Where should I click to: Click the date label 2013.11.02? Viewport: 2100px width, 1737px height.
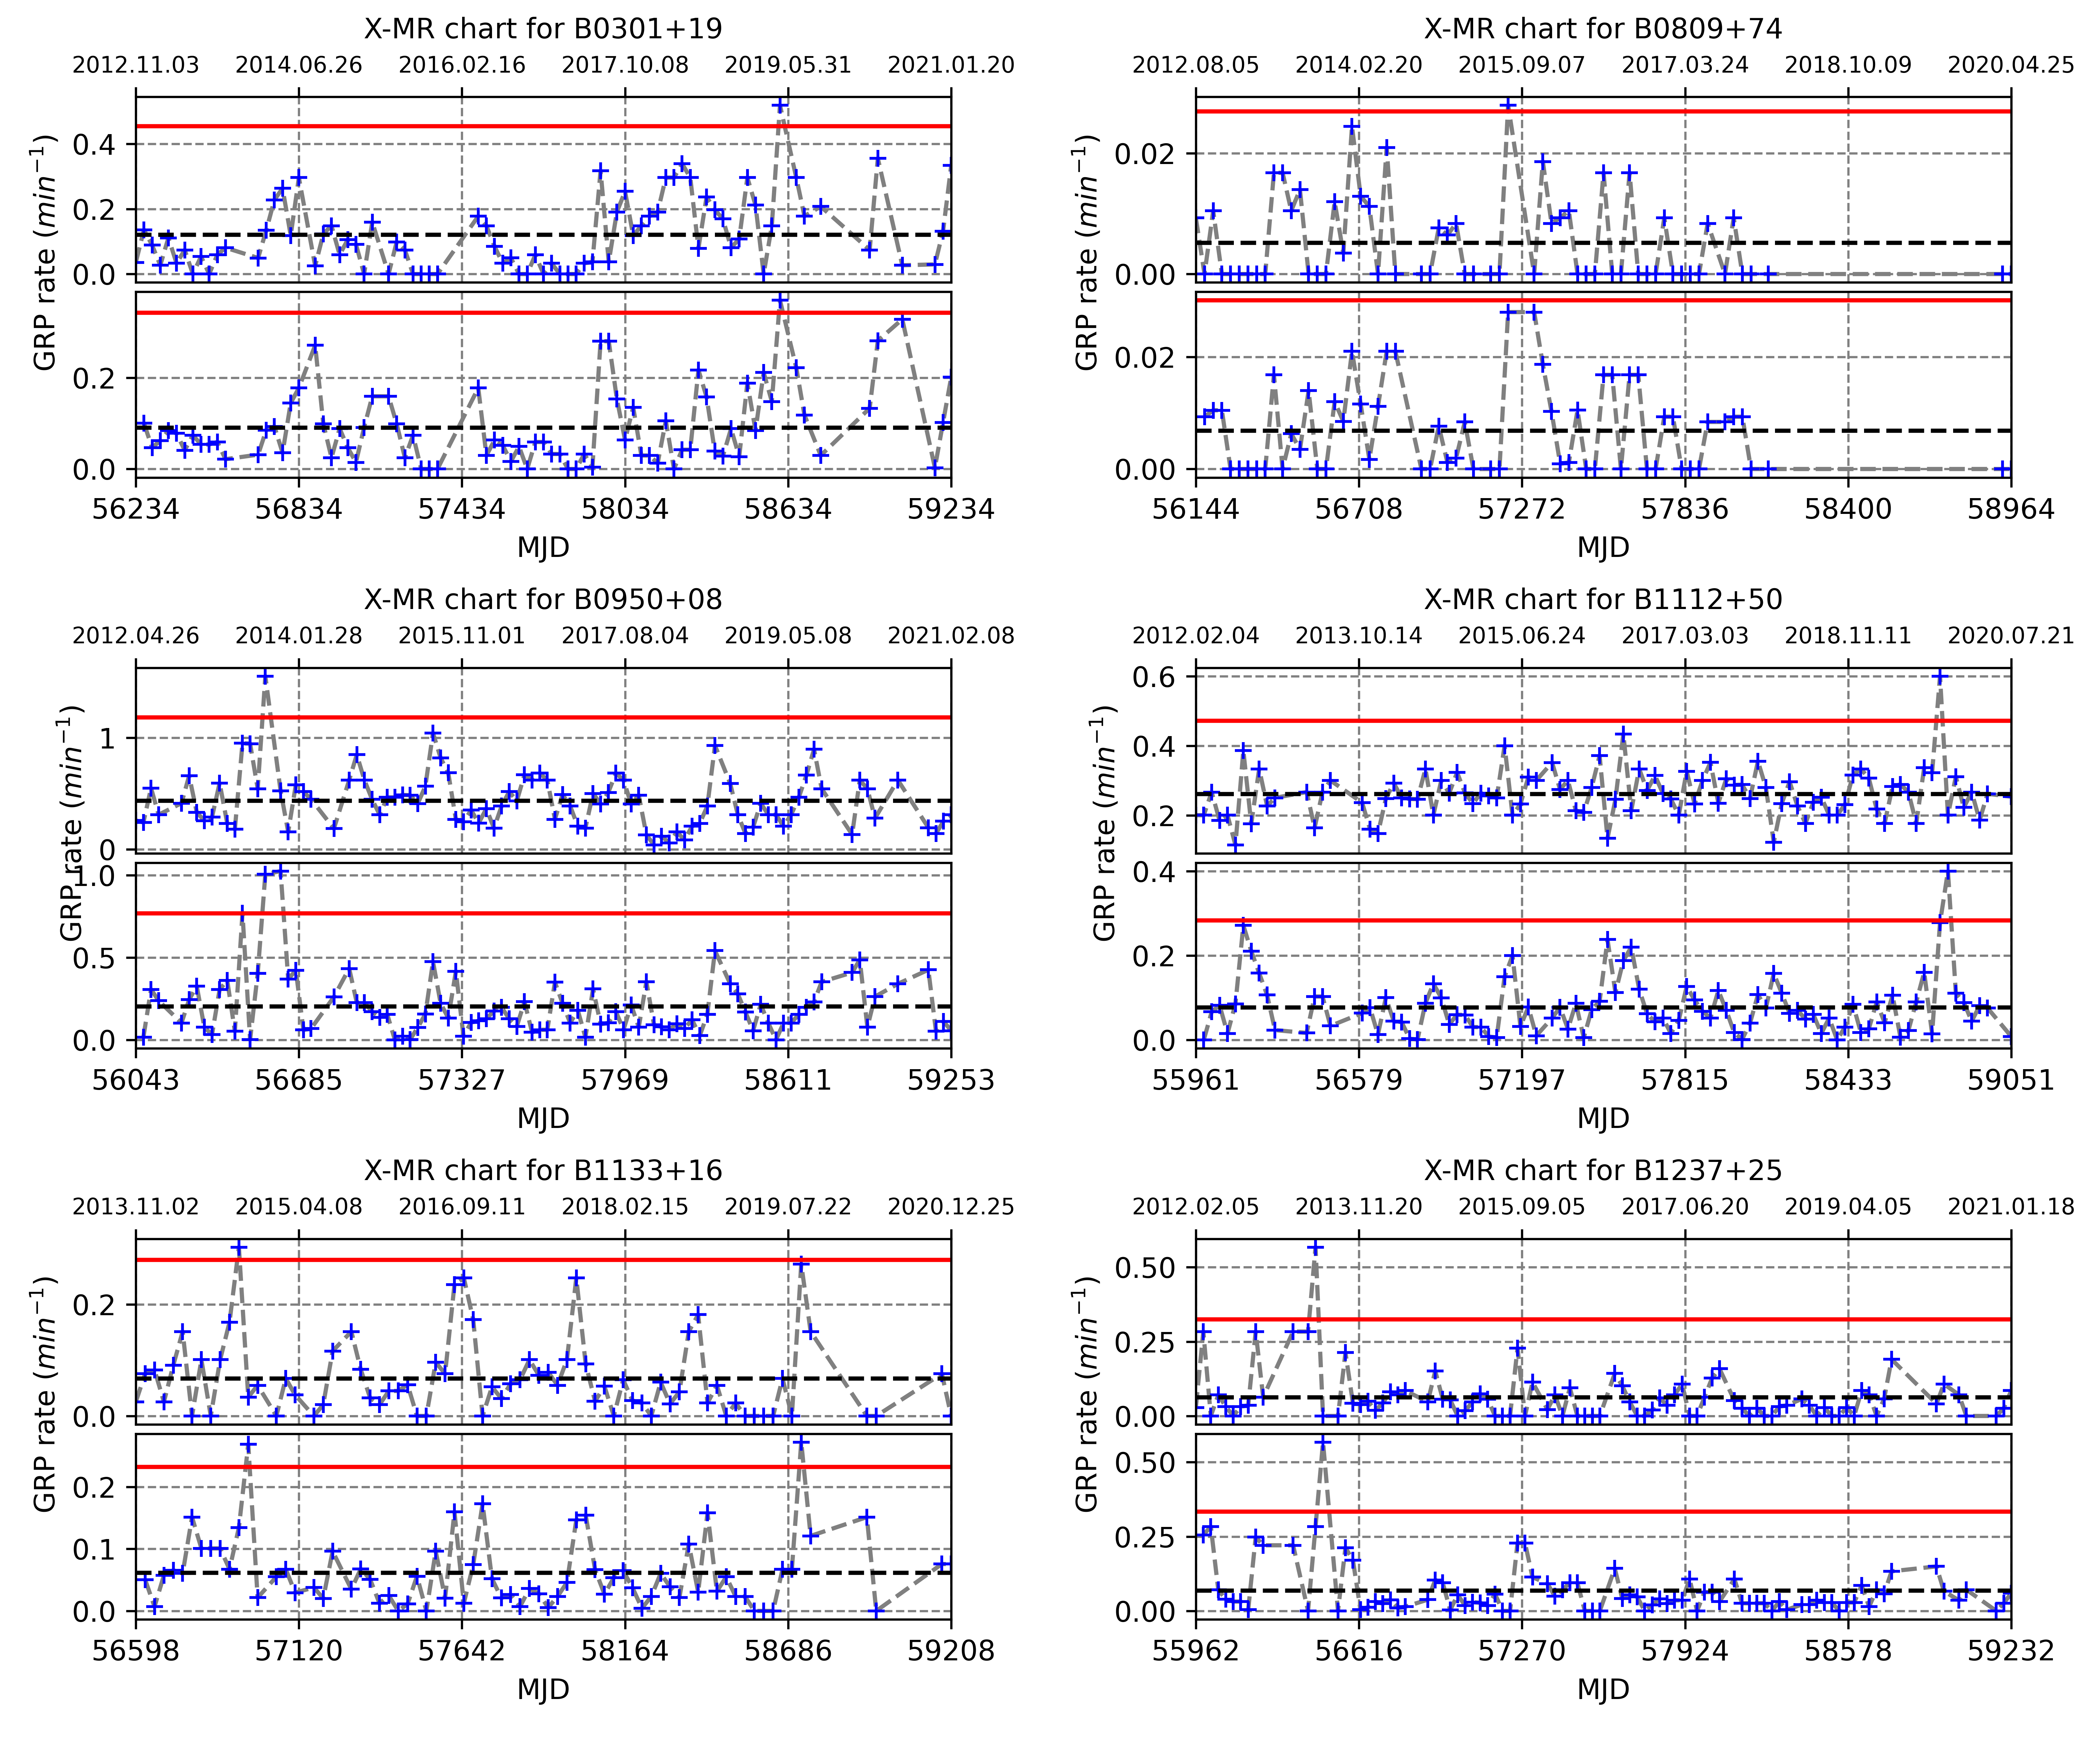pyautogui.click(x=136, y=1207)
